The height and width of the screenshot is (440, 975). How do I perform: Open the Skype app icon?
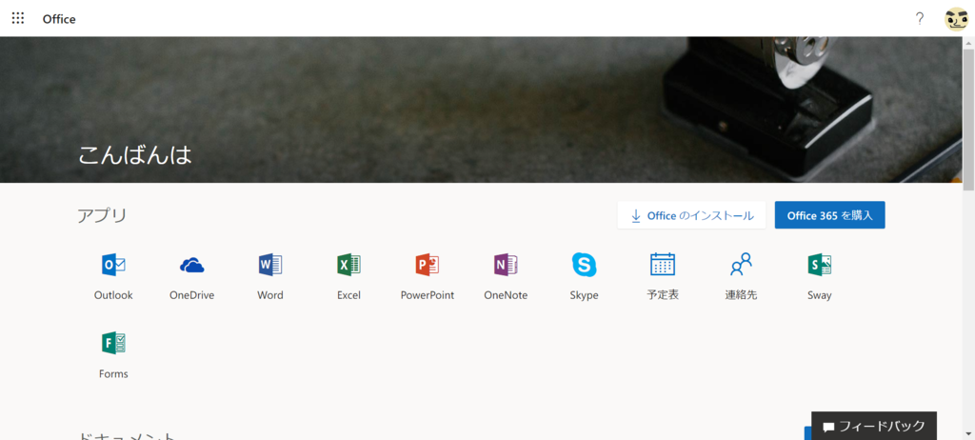[x=584, y=265]
